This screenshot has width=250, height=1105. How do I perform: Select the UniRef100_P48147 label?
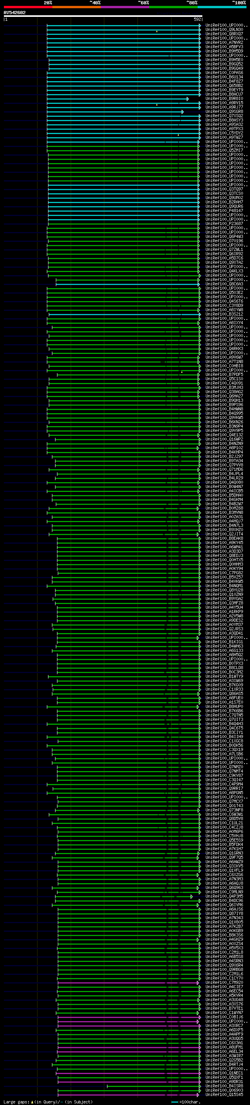point(224,211)
